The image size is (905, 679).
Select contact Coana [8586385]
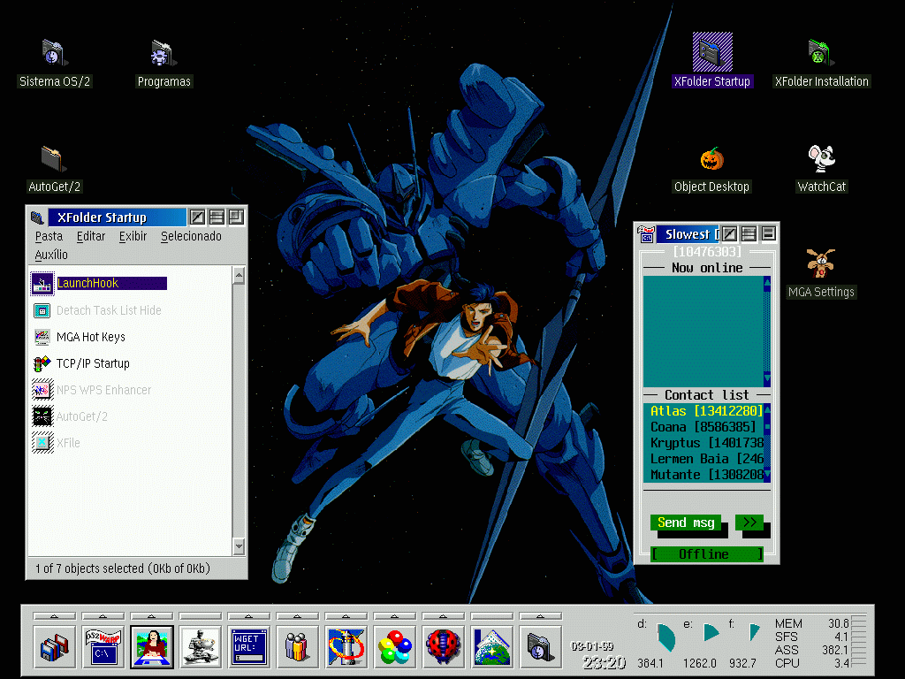[703, 427]
